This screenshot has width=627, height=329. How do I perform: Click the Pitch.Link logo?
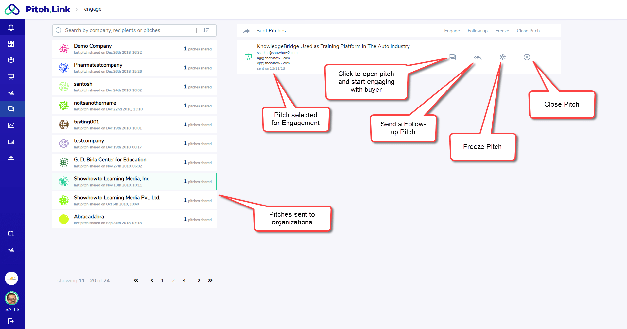[38, 9]
